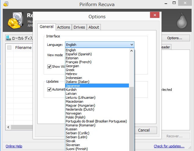Tick the select-all checkbox beside Filename
The width and height of the screenshot is (194, 151).
(x=9, y=47)
